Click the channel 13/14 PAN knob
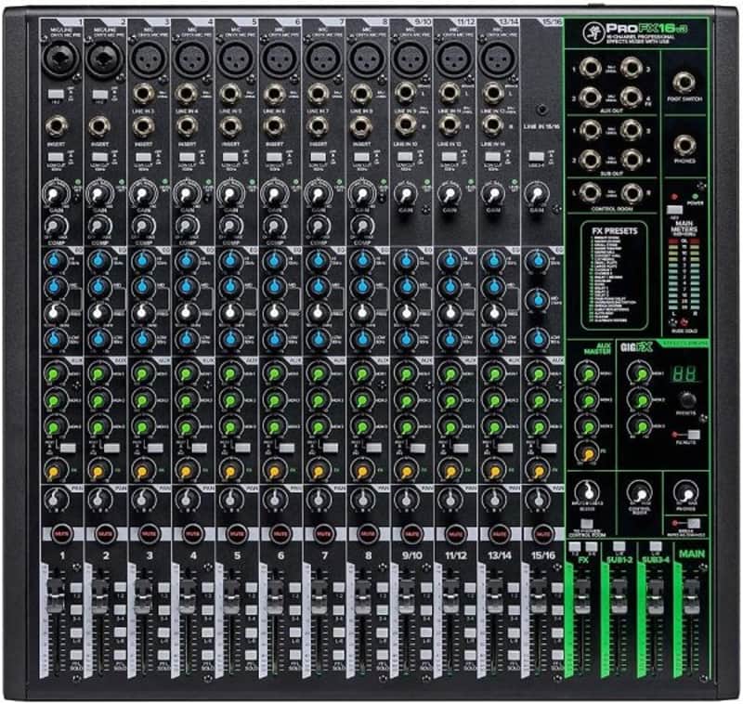The height and width of the screenshot is (704, 743). point(493,500)
